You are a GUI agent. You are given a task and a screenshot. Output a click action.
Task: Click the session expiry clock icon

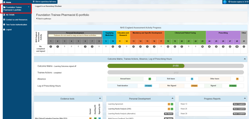(x=229, y=2)
